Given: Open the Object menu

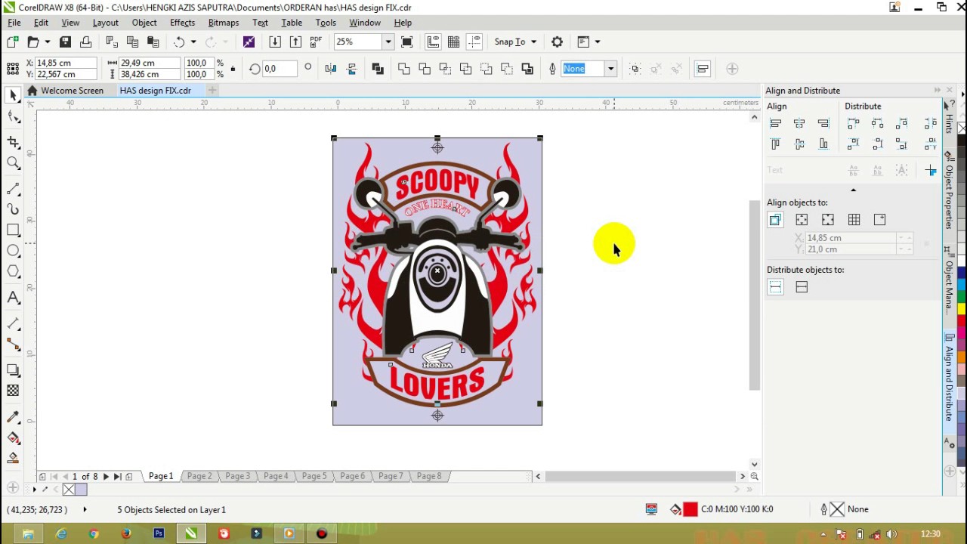Looking at the screenshot, I should pos(144,23).
